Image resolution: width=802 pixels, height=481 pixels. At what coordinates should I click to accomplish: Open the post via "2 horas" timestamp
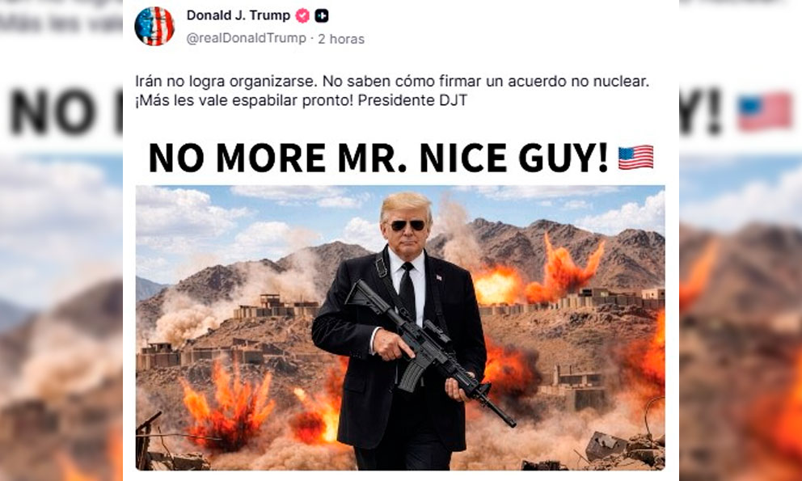click(x=341, y=39)
